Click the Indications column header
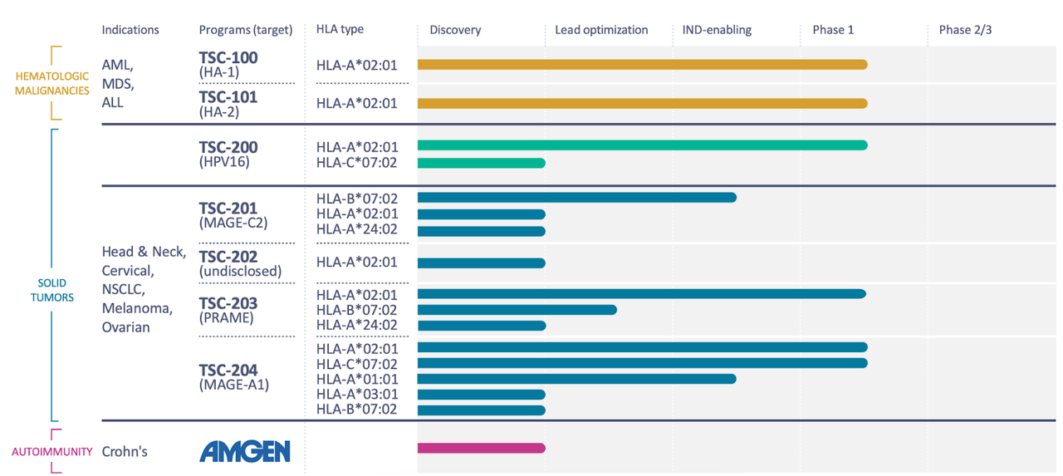Screen dimensions: 1063x476 point(130,30)
